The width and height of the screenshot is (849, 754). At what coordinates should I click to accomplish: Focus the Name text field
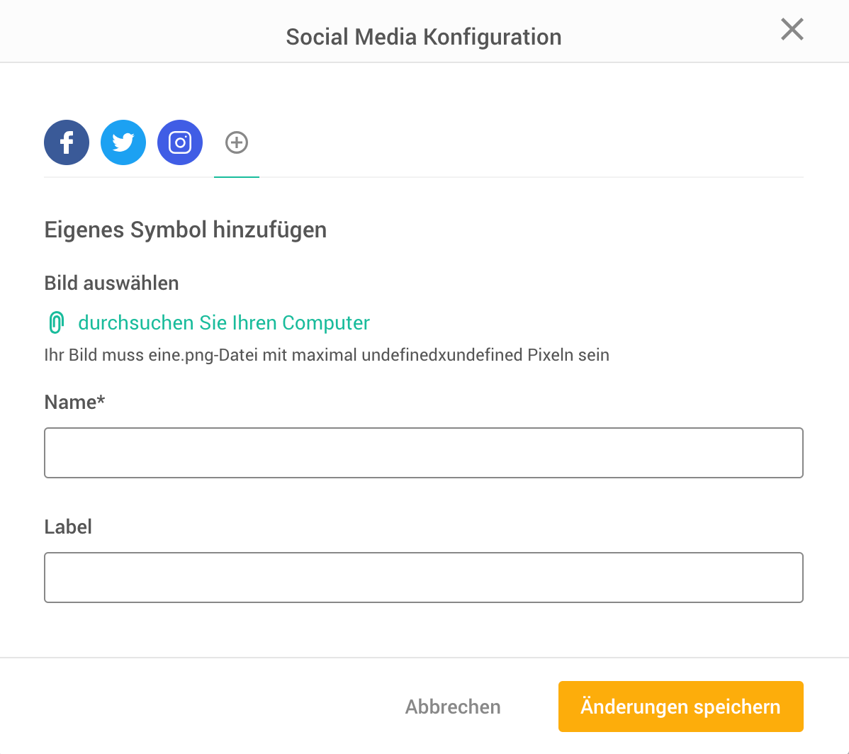click(x=424, y=453)
